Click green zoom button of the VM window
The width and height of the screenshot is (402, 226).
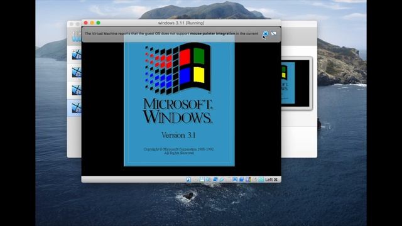coord(98,23)
